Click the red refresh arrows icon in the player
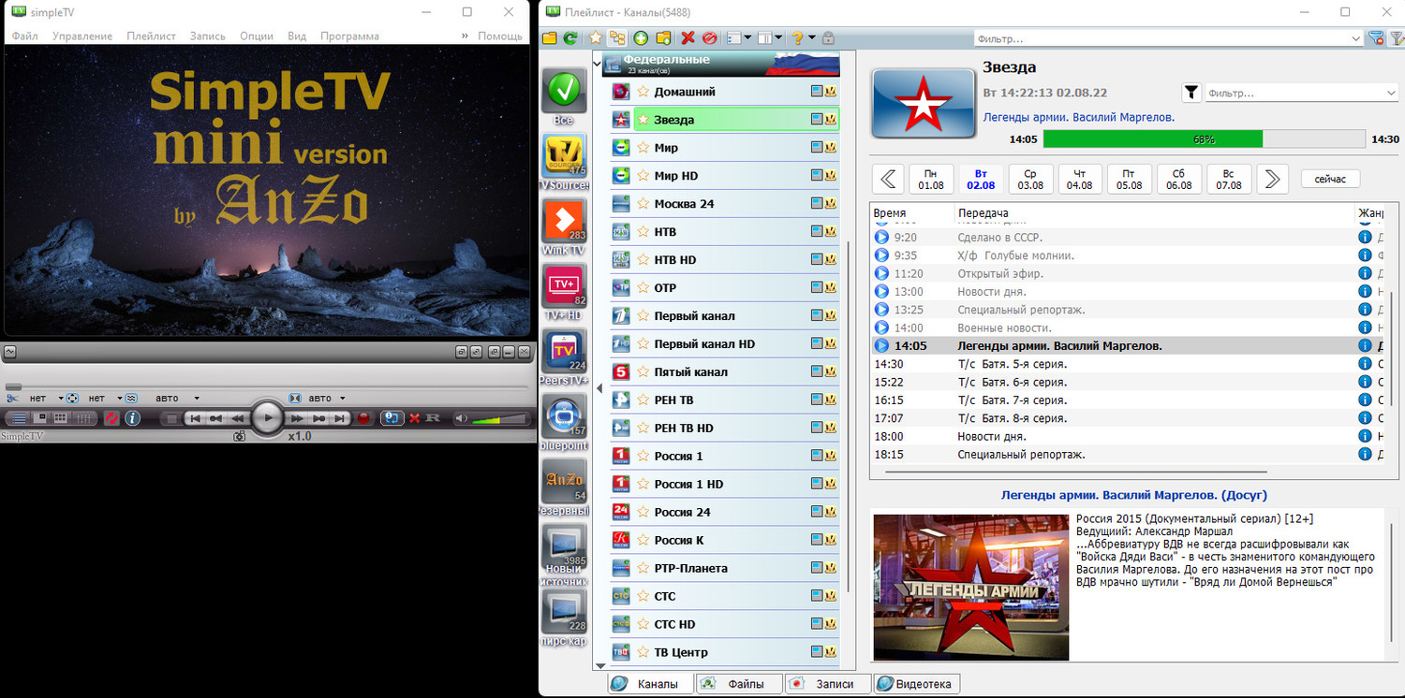The height and width of the screenshot is (698, 1405). click(111, 418)
